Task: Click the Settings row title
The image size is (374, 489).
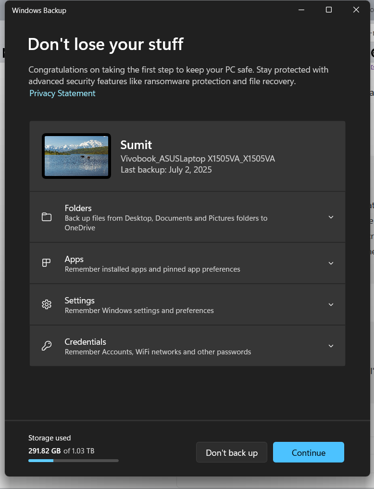Action: pos(79,301)
